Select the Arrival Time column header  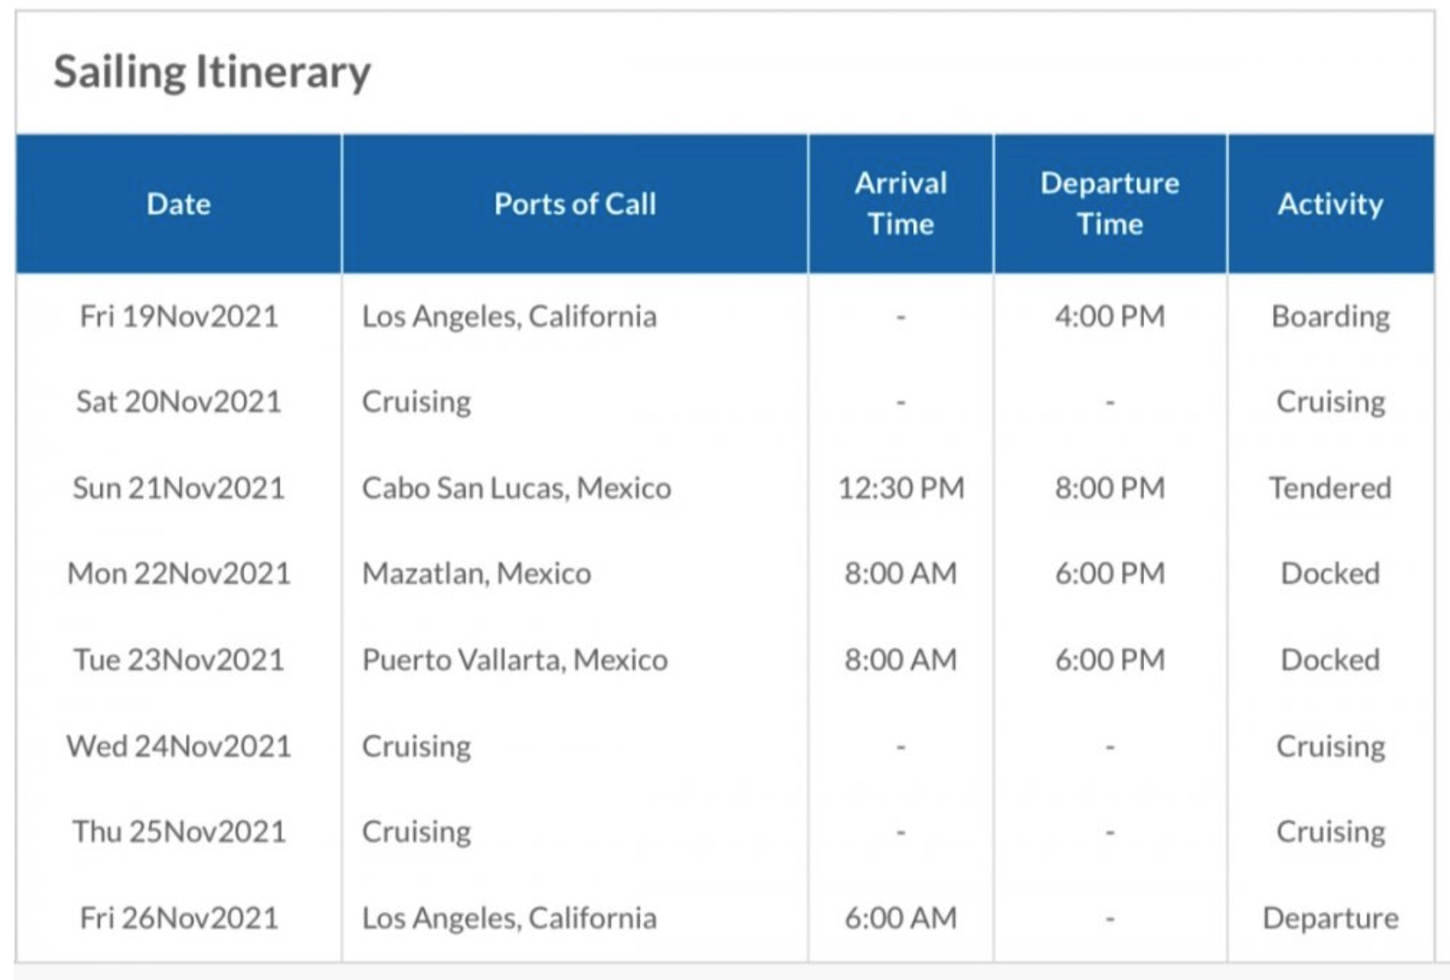point(900,204)
